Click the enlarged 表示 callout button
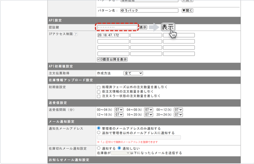Image resolution: width=254 pixels, height=164 pixels. pyautogui.click(x=168, y=27)
